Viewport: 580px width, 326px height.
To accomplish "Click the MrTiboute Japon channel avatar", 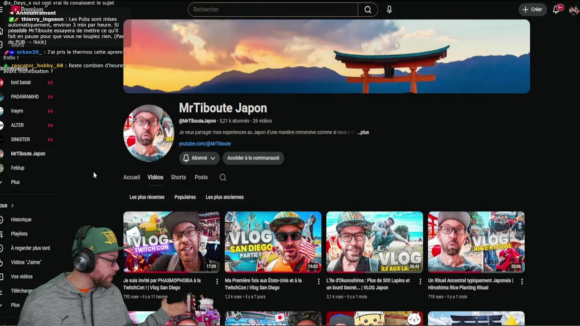I will (x=149, y=133).
